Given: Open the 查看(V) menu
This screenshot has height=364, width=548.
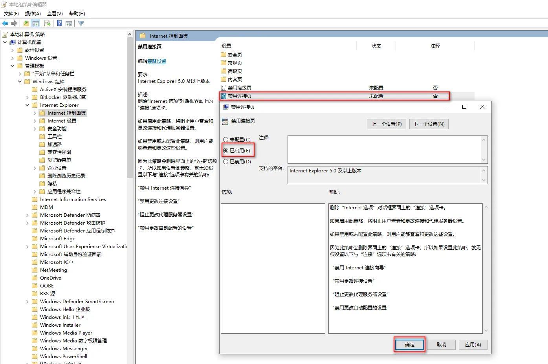Looking at the screenshot, I should click(55, 14).
